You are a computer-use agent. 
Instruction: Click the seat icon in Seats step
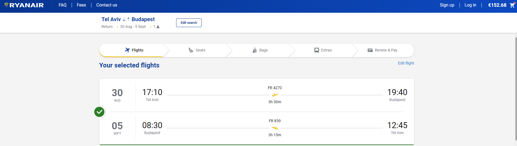click(191, 50)
